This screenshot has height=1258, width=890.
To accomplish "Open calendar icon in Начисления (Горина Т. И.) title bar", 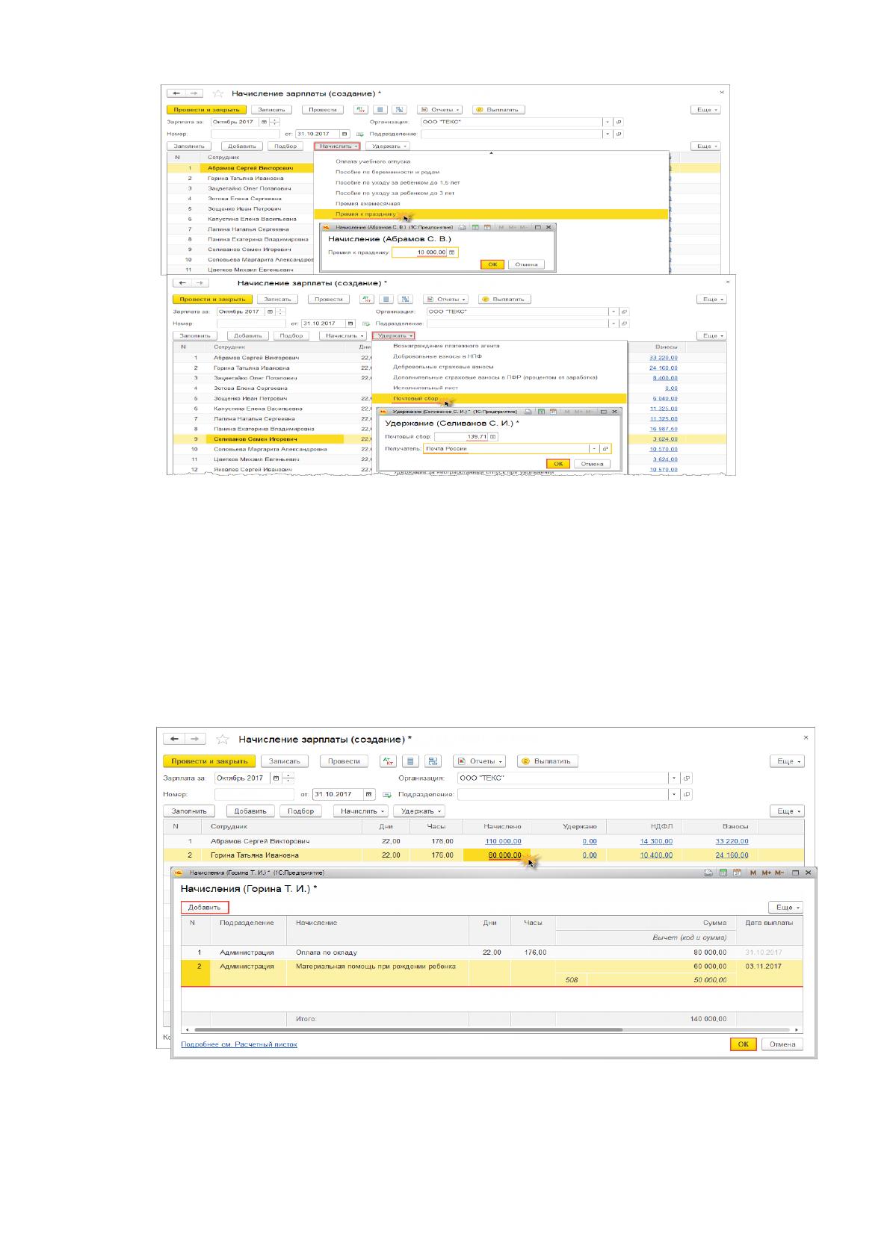I will tap(737, 873).
